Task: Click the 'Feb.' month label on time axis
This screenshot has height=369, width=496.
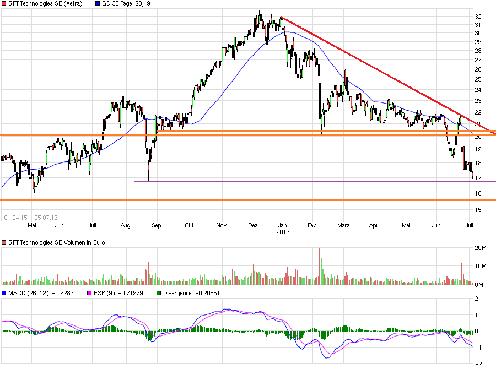Action: (x=312, y=225)
